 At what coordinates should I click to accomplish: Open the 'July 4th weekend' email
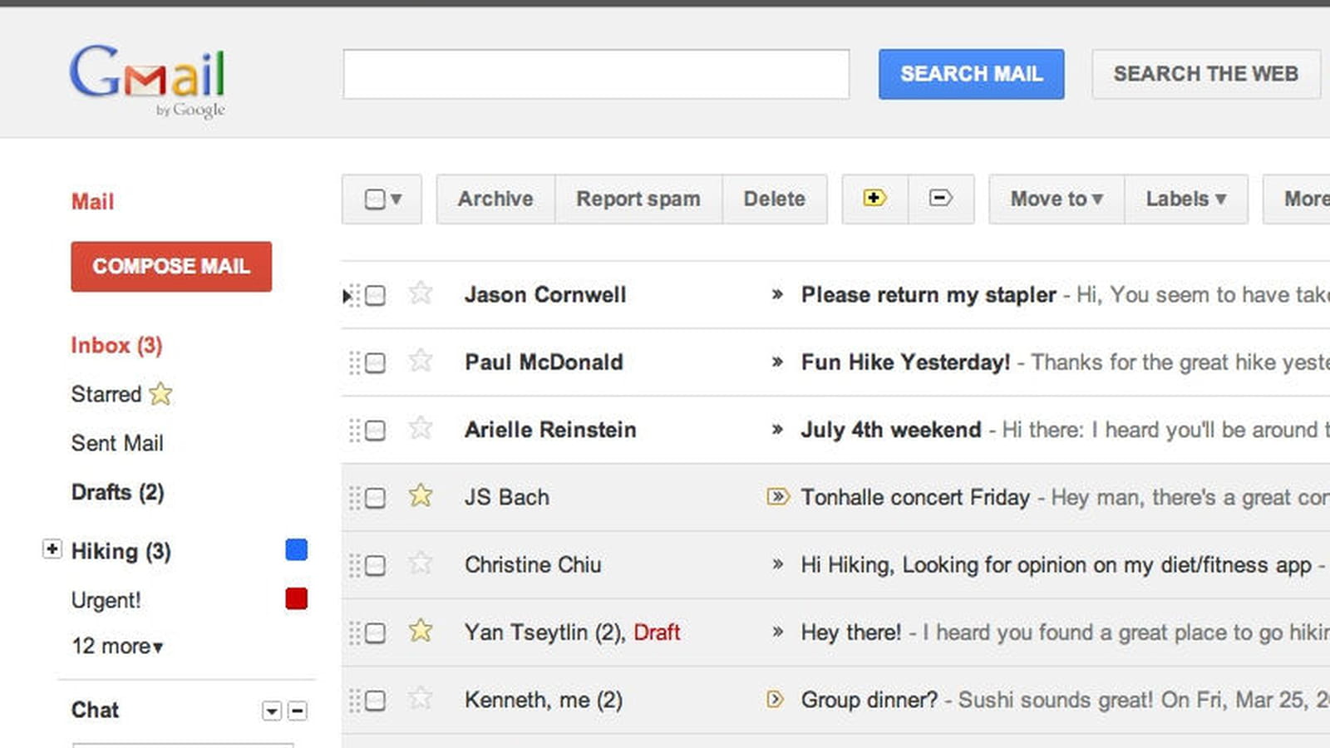coord(891,430)
